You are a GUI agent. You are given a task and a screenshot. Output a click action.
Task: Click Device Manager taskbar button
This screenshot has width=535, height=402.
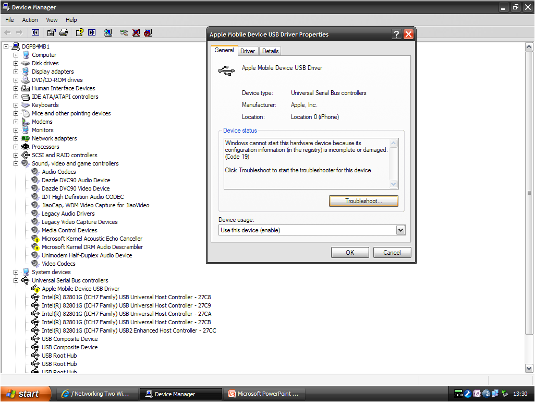pos(180,394)
